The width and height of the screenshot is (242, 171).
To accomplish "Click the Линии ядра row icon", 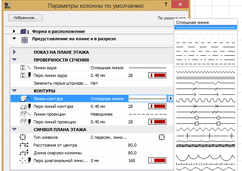I will pos(26,68).
